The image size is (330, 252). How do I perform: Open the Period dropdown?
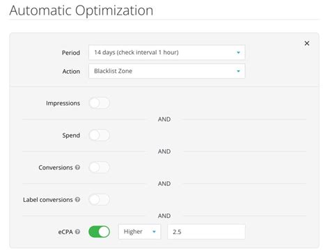coord(166,53)
